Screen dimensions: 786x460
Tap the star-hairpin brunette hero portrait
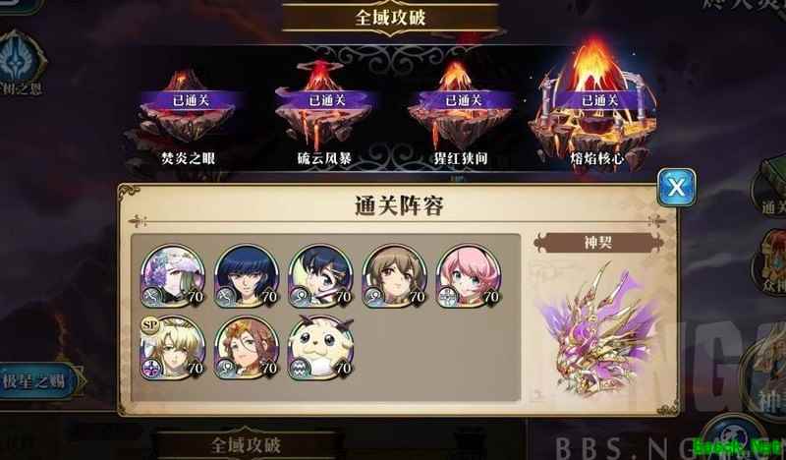click(x=247, y=348)
